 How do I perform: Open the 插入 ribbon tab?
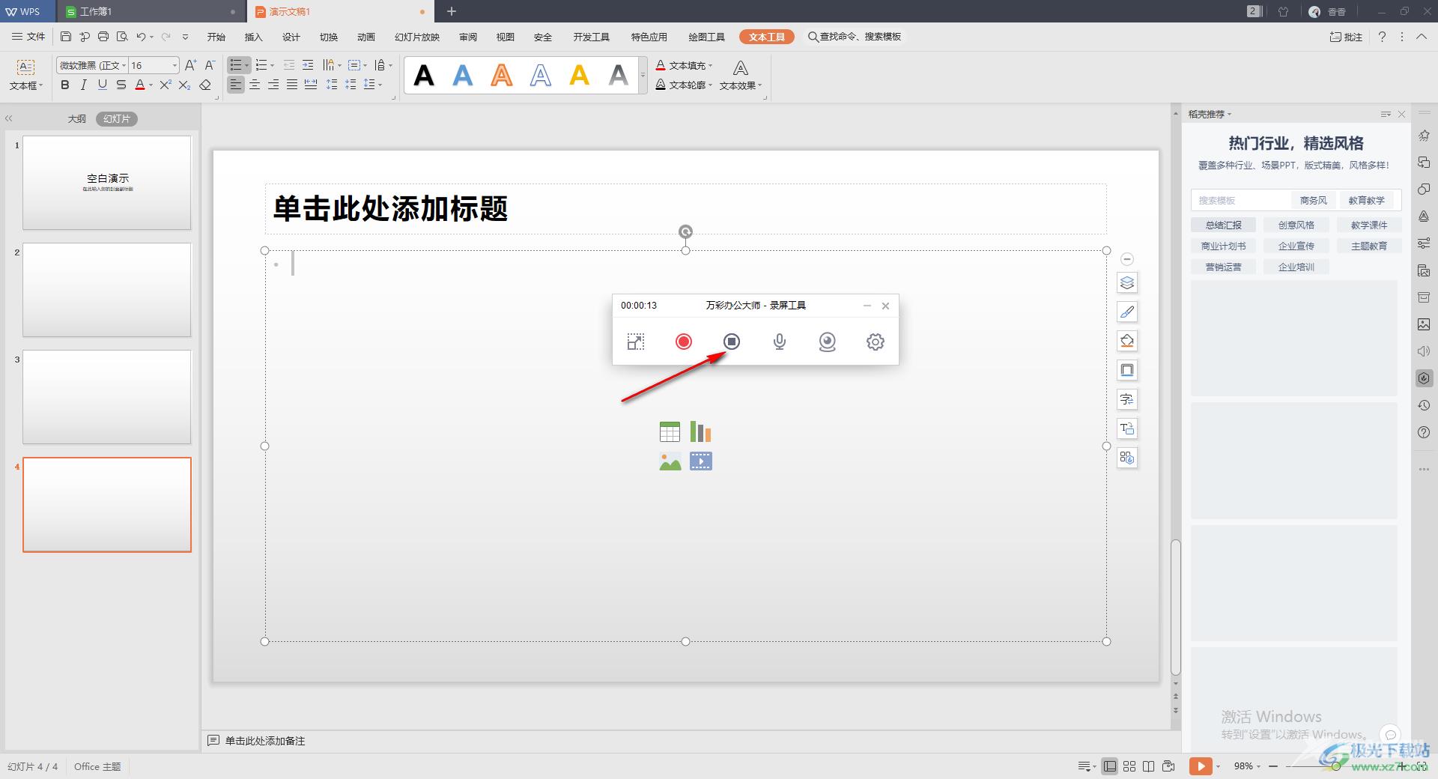[x=254, y=37]
